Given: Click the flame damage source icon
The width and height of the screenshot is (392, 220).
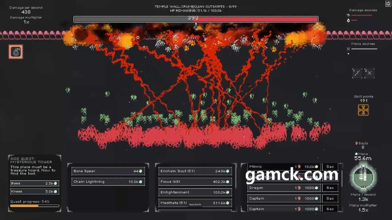Looking at the screenshot, I should pyautogui.click(x=348, y=20).
